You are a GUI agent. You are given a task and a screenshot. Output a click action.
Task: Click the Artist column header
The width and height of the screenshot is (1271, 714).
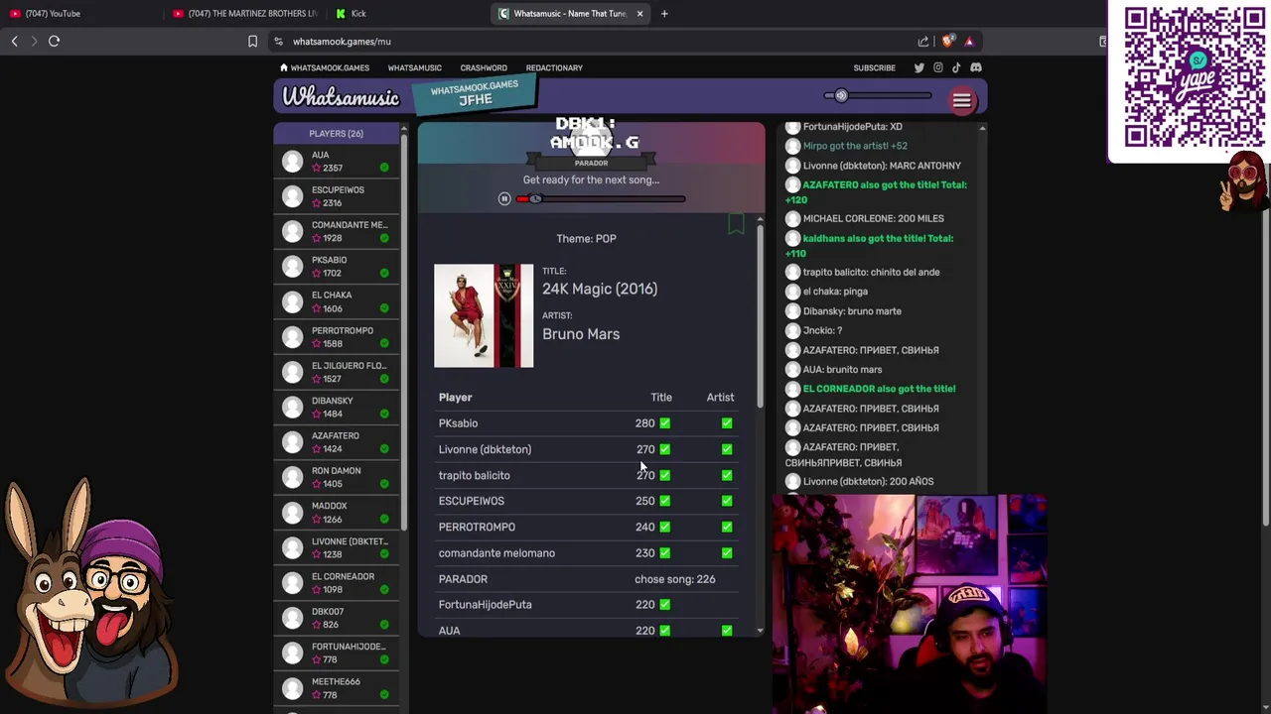click(x=720, y=398)
